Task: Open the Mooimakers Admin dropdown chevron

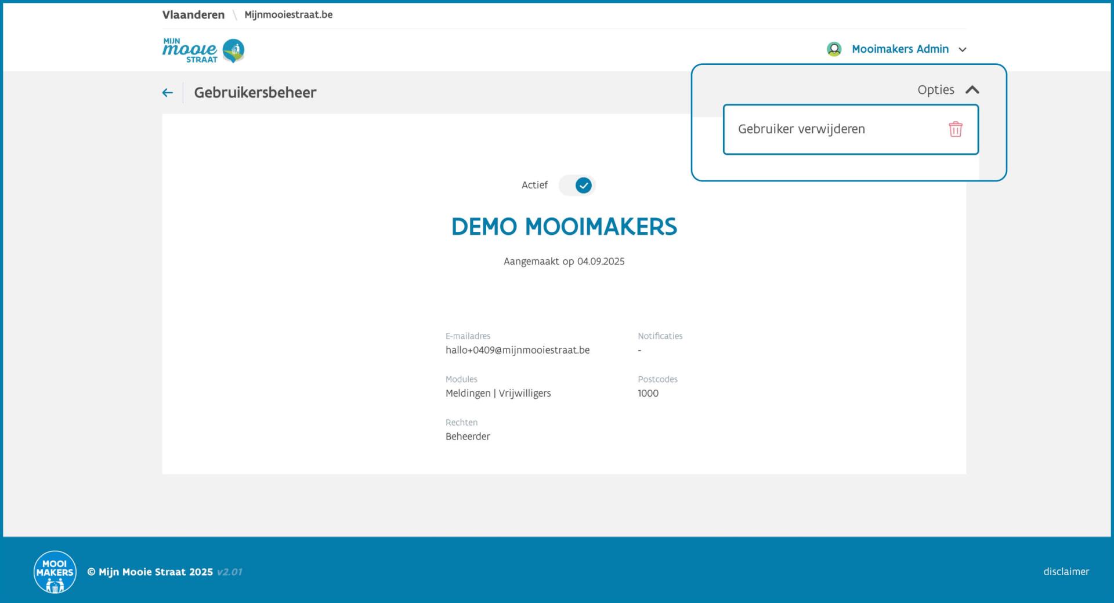Action: 963,50
